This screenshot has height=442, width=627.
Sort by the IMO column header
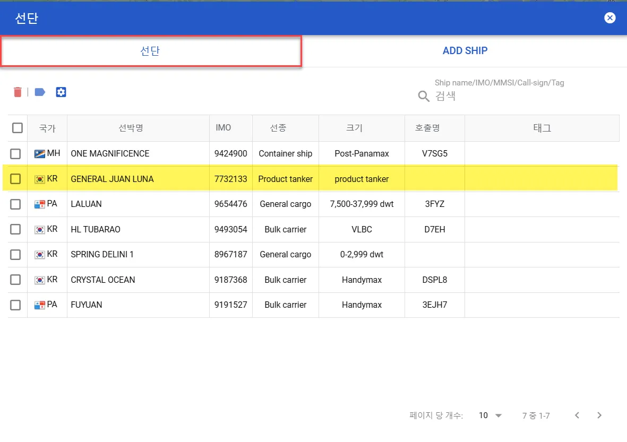coord(224,128)
